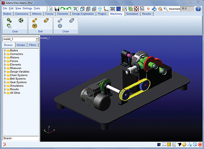
Task: Click the magnifier zoom icon in toolbar
Action: tap(166, 9)
